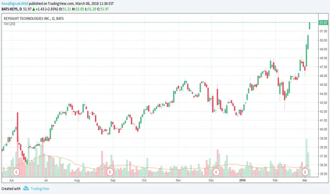Click the 48.00 price axis label
Viewport: 330px width, 194px height.
click(323, 58)
